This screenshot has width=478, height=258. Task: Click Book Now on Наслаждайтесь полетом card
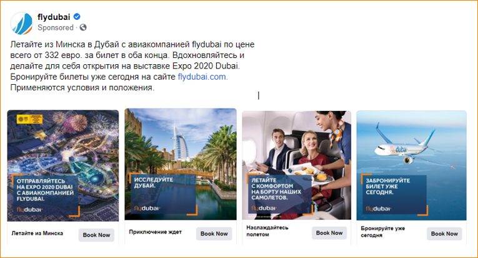(329, 233)
